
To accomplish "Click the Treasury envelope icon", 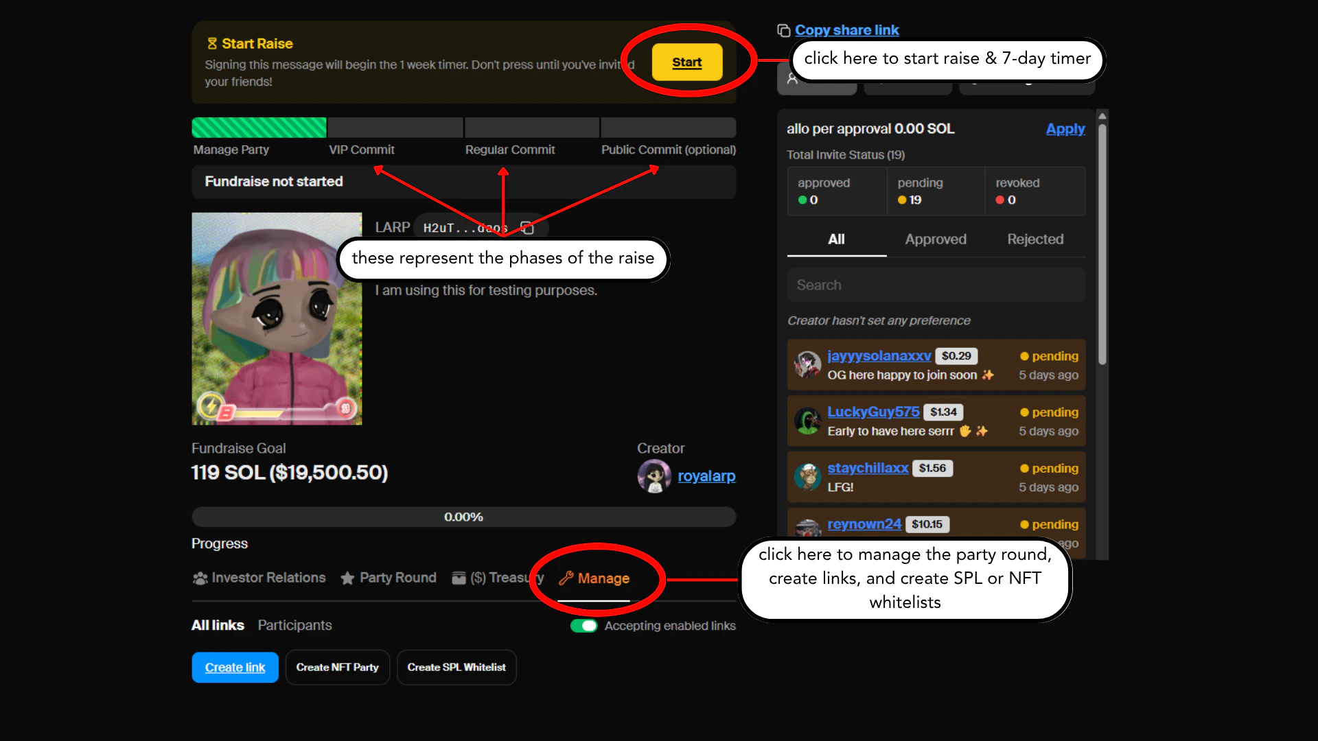I will [459, 578].
